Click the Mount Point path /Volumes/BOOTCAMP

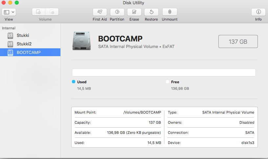click(x=142, y=112)
